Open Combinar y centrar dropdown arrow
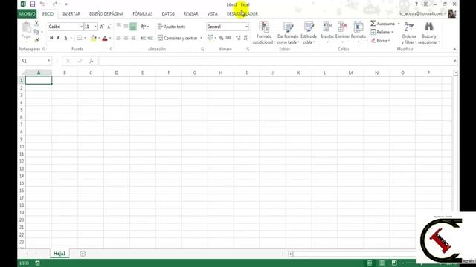 click(x=201, y=38)
